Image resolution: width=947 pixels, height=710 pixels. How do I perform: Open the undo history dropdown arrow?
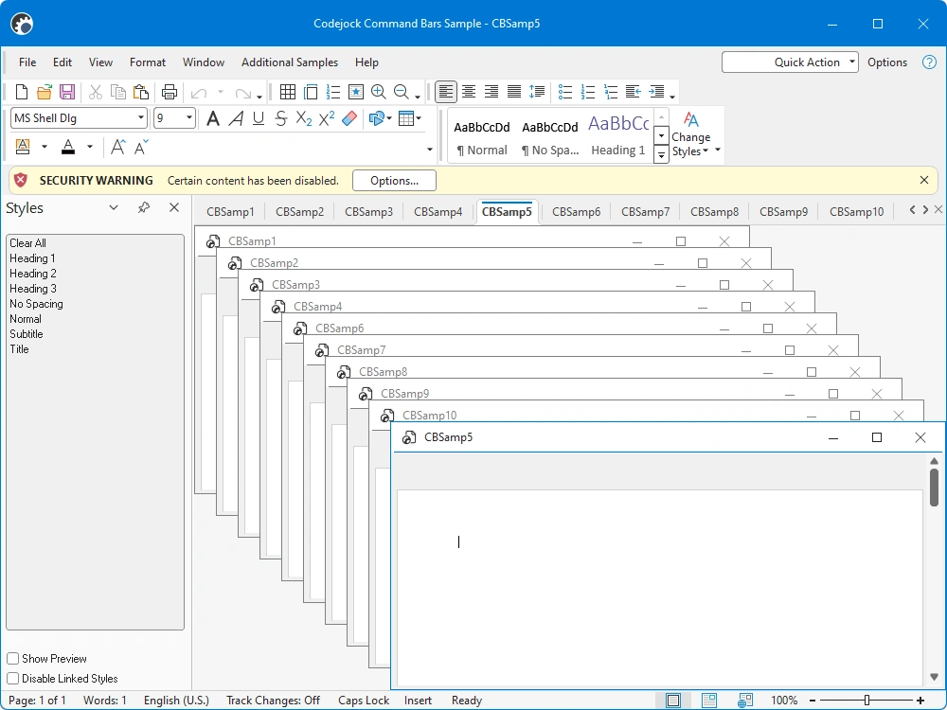pyautogui.click(x=221, y=93)
